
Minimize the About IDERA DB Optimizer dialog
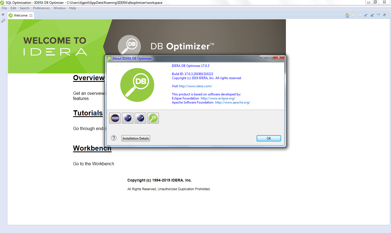(x=263, y=57)
